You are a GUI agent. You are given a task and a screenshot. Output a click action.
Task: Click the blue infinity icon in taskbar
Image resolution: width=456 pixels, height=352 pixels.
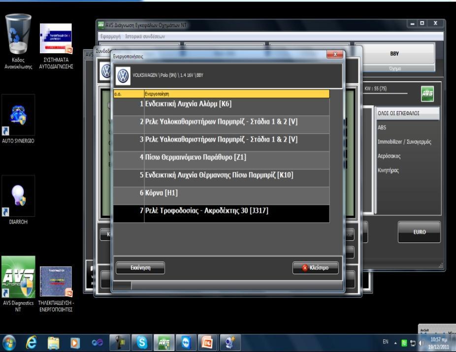(x=97, y=343)
